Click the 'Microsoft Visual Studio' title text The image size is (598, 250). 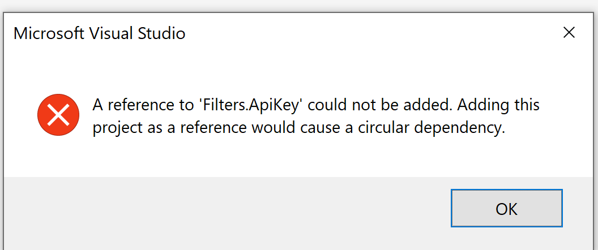pos(99,33)
